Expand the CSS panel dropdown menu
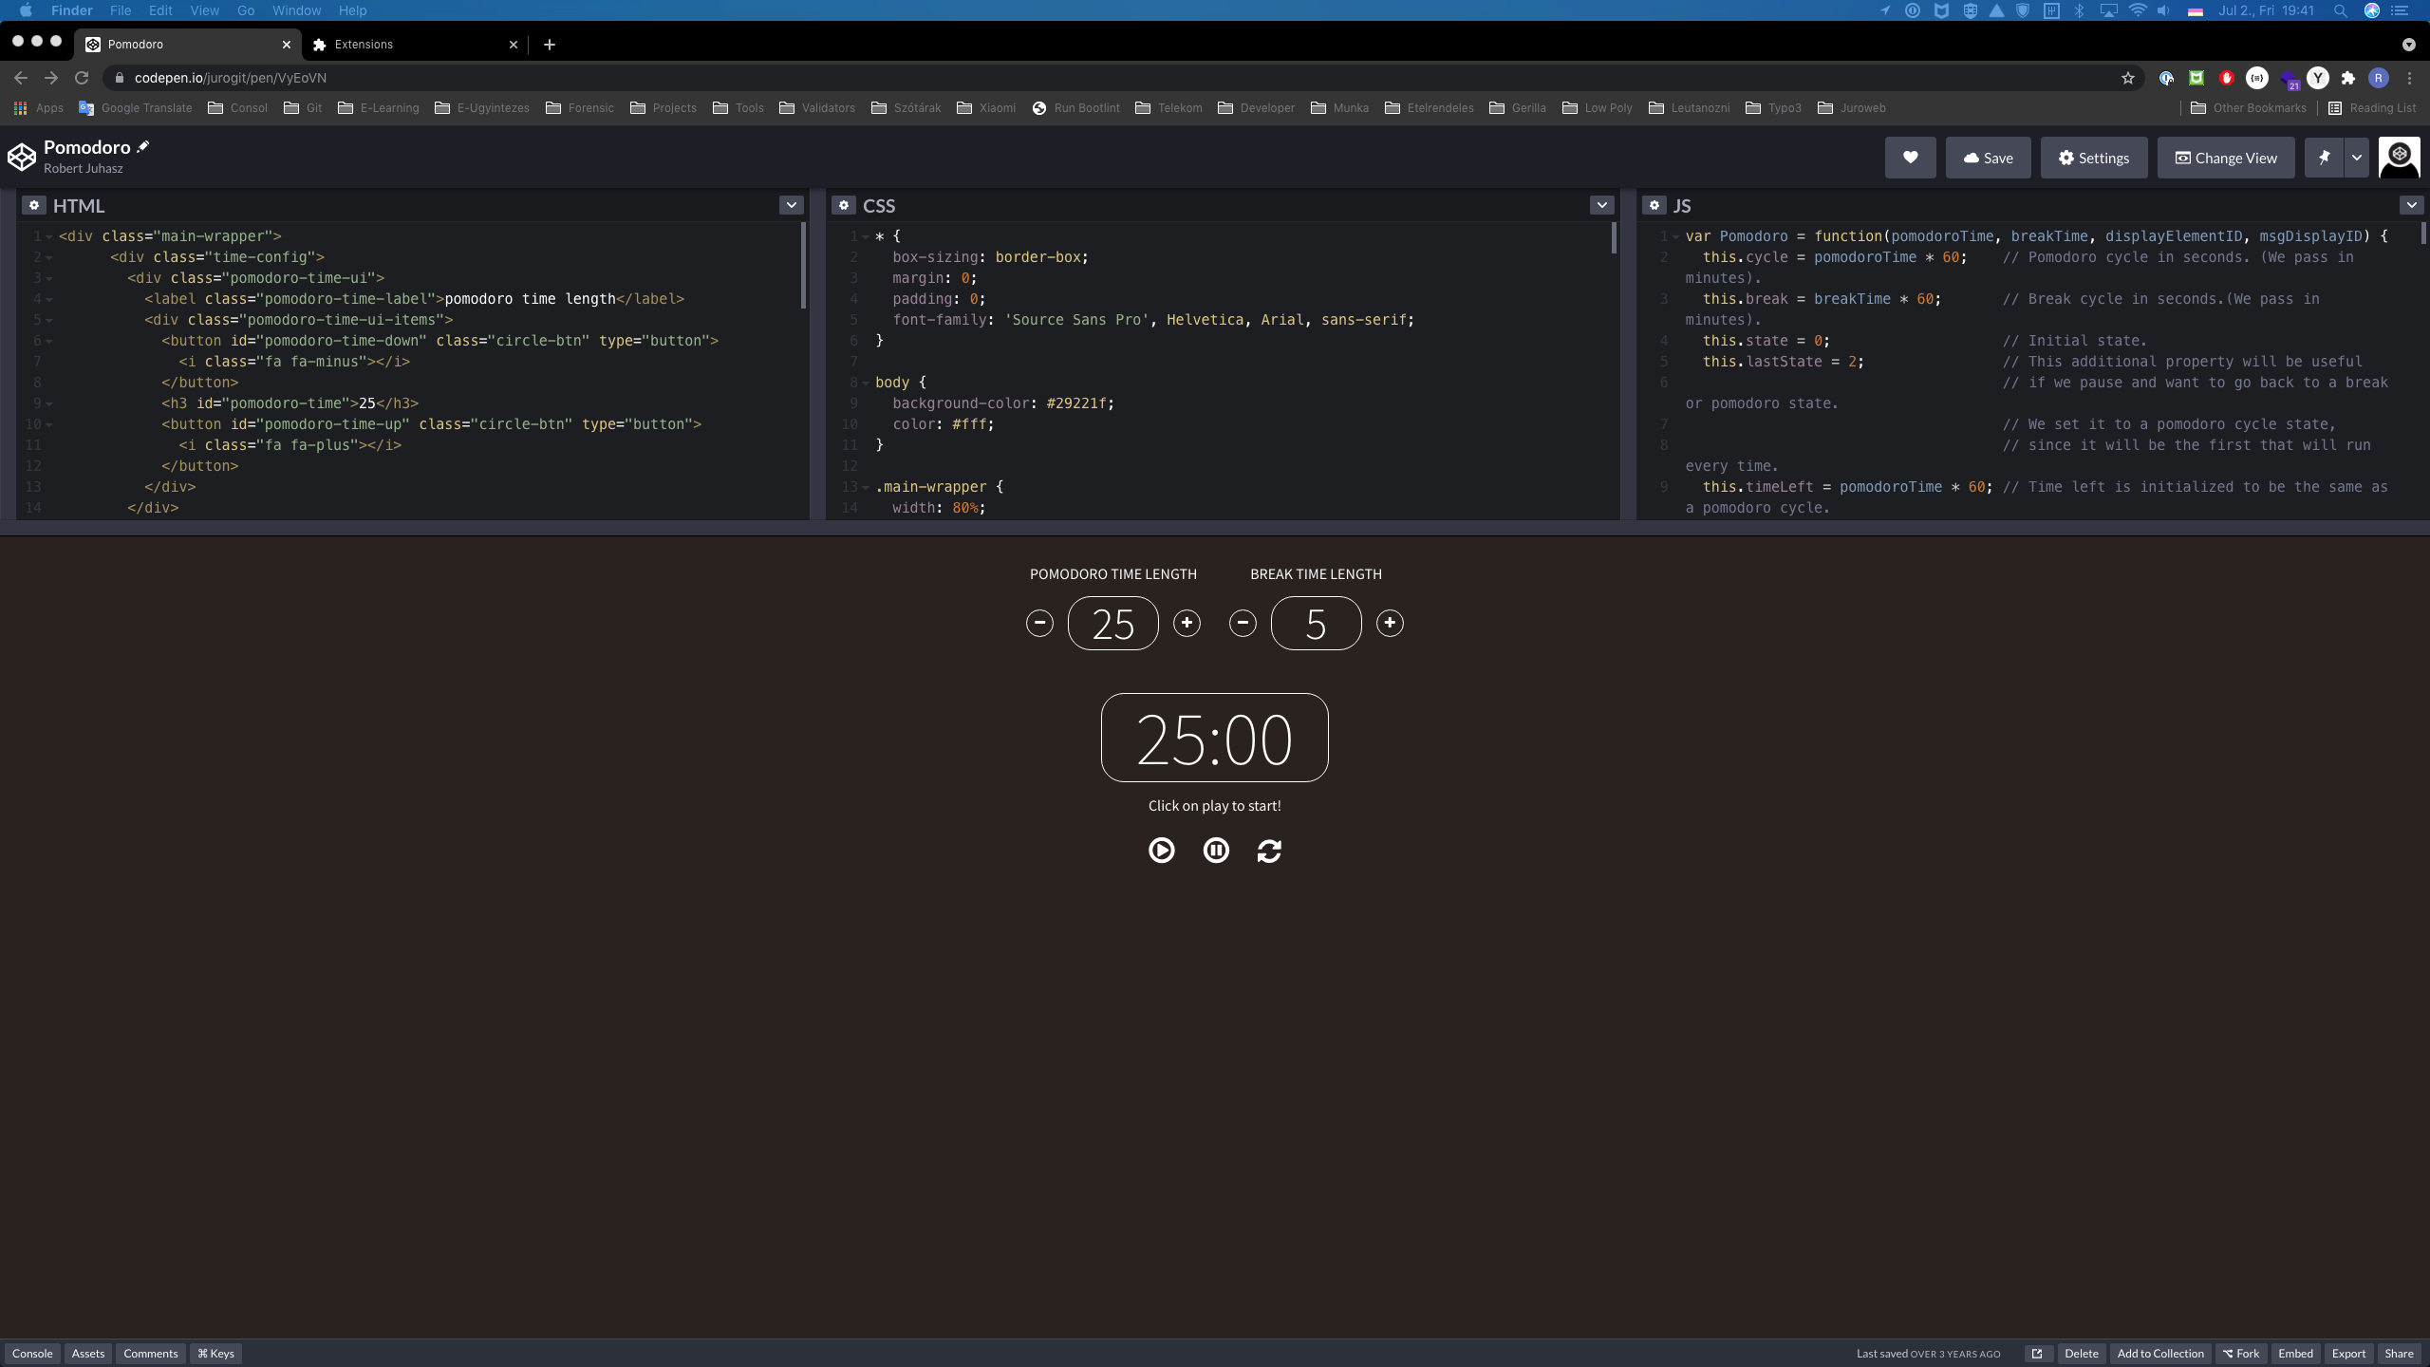This screenshot has height=1367, width=2430. [x=1601, y=205]
